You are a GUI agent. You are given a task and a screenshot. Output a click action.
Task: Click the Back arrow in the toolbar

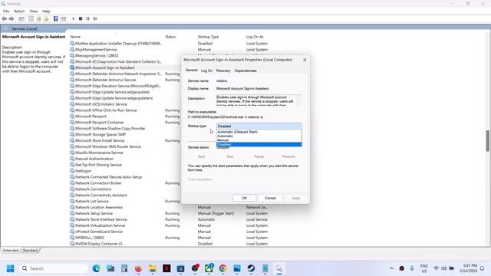4,18
